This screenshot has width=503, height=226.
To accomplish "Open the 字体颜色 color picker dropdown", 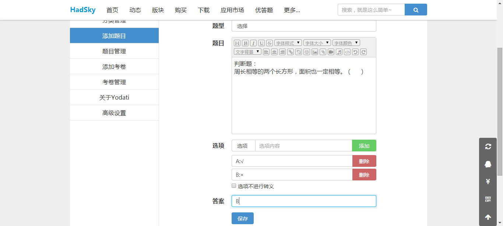I will pos(346,43).
